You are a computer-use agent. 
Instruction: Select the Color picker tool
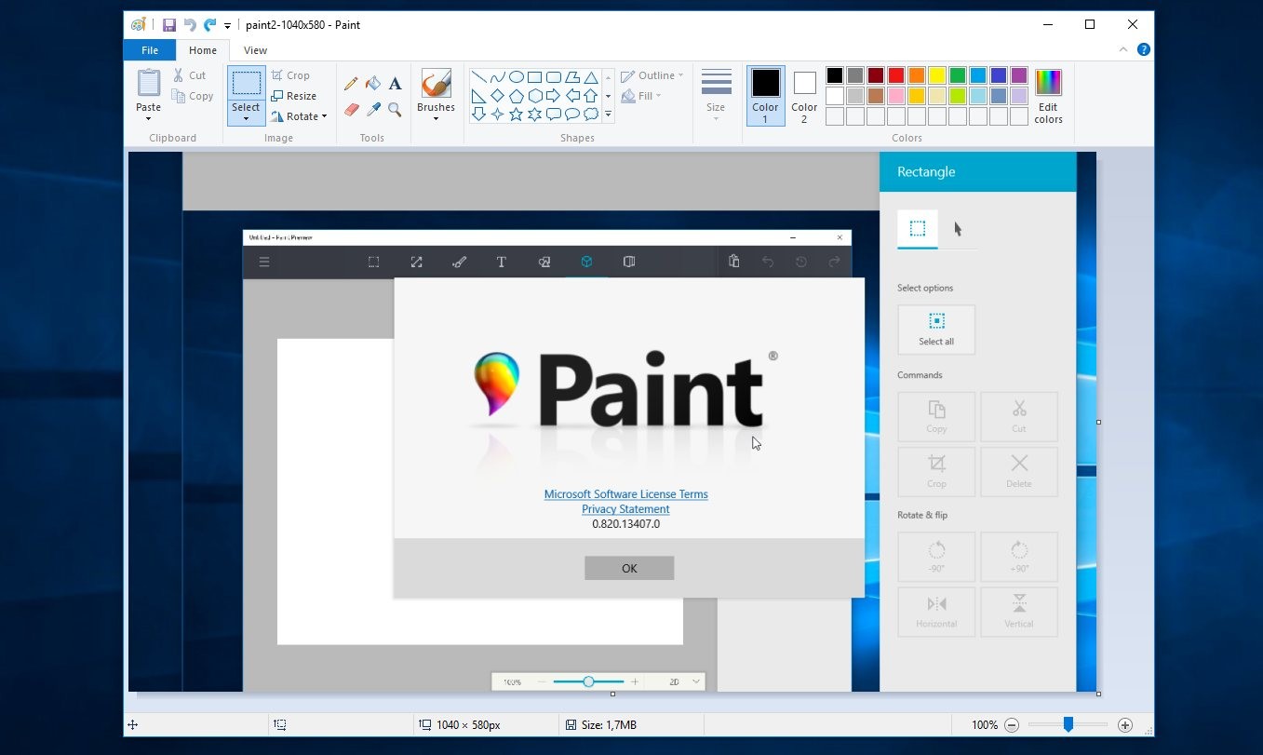[372, 109]
